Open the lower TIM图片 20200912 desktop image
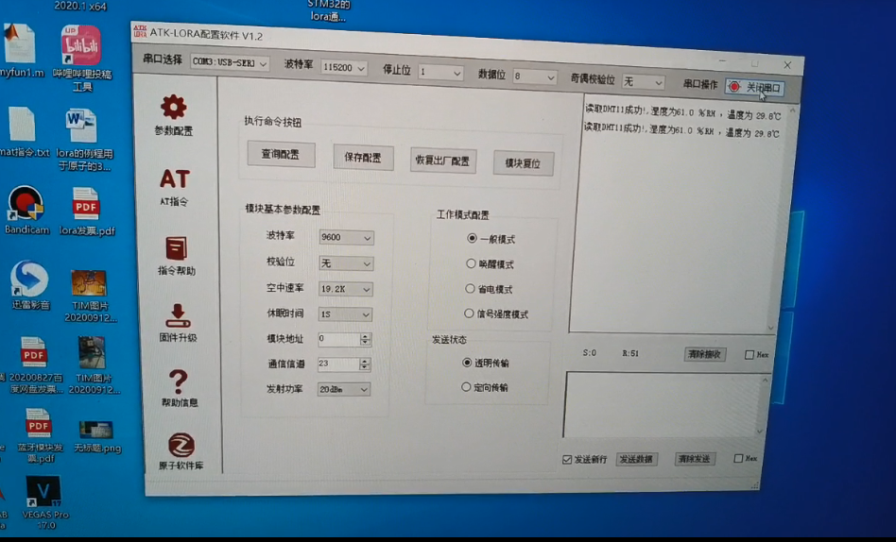The height and width of the screenshot is (542, 896). click(x=94, y=365)
